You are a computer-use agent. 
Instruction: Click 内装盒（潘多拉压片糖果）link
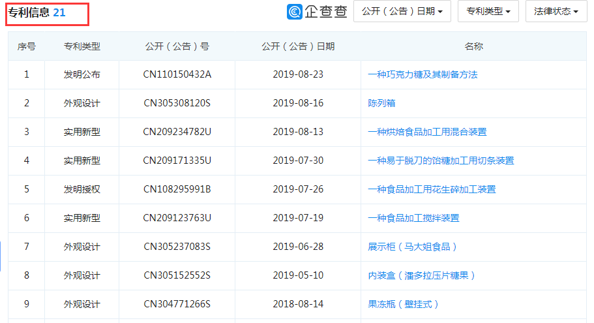click(x=422, y=275)
